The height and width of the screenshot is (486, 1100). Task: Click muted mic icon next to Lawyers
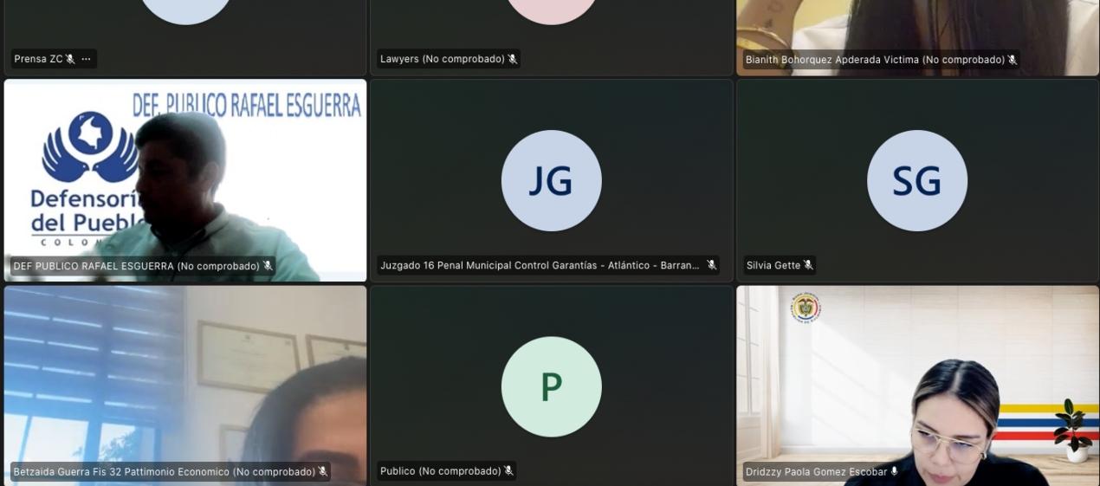pyautogui.click(x=512, y=60)
